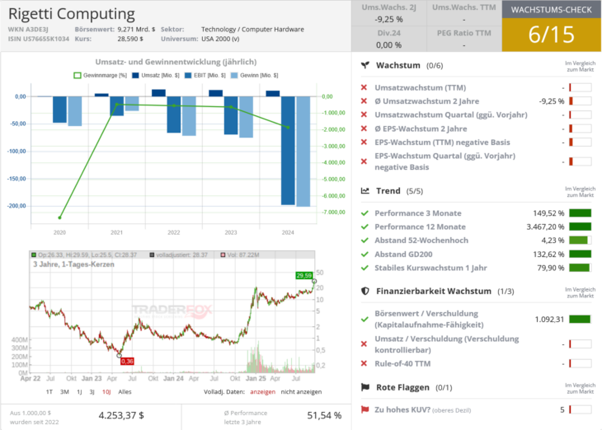Switch stock chart to 1T timeframe

coord(49,391)
